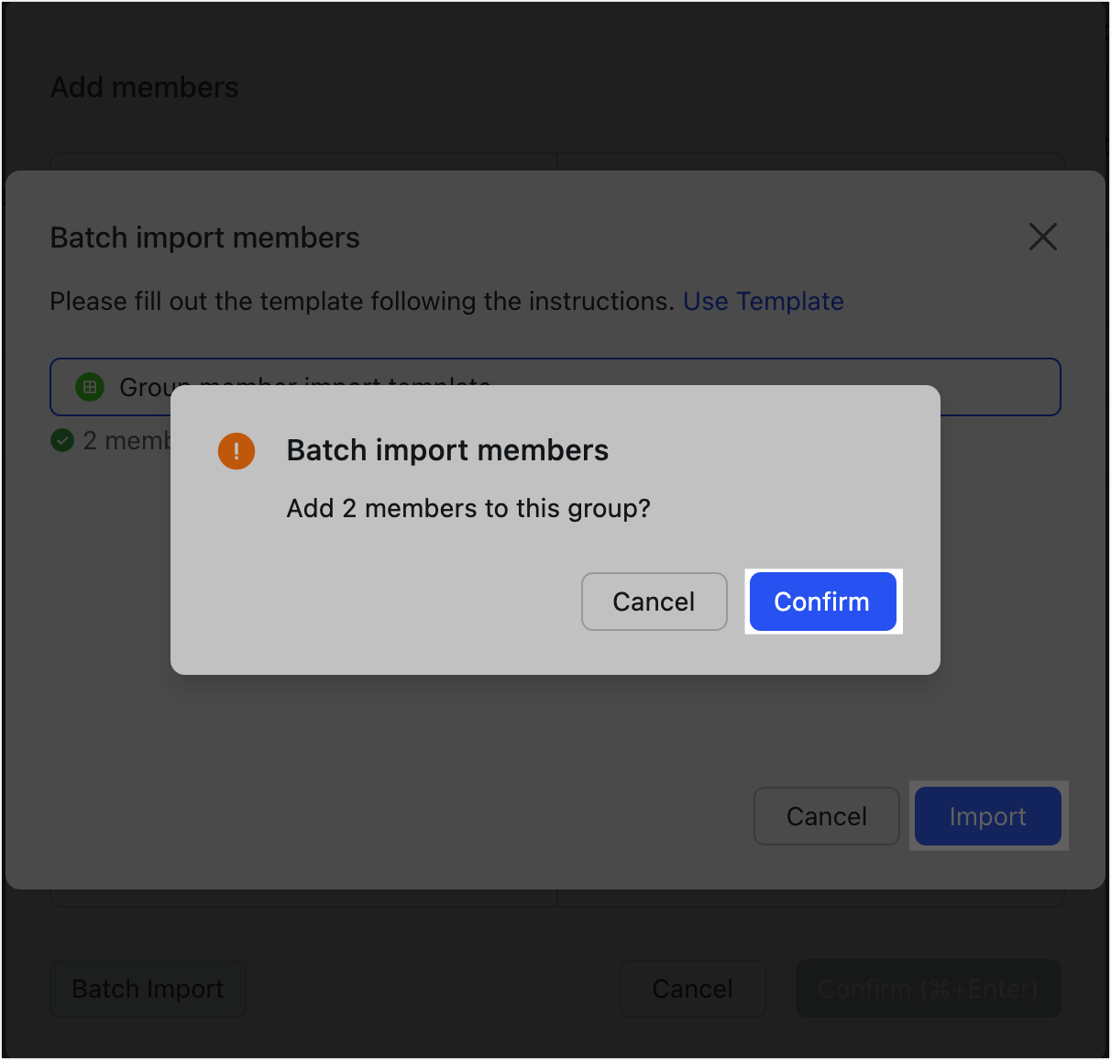The width and height of the screenshot is (1111, 1060).
Task: Click Confirm to add 2 members
Action: coord(821,602)
